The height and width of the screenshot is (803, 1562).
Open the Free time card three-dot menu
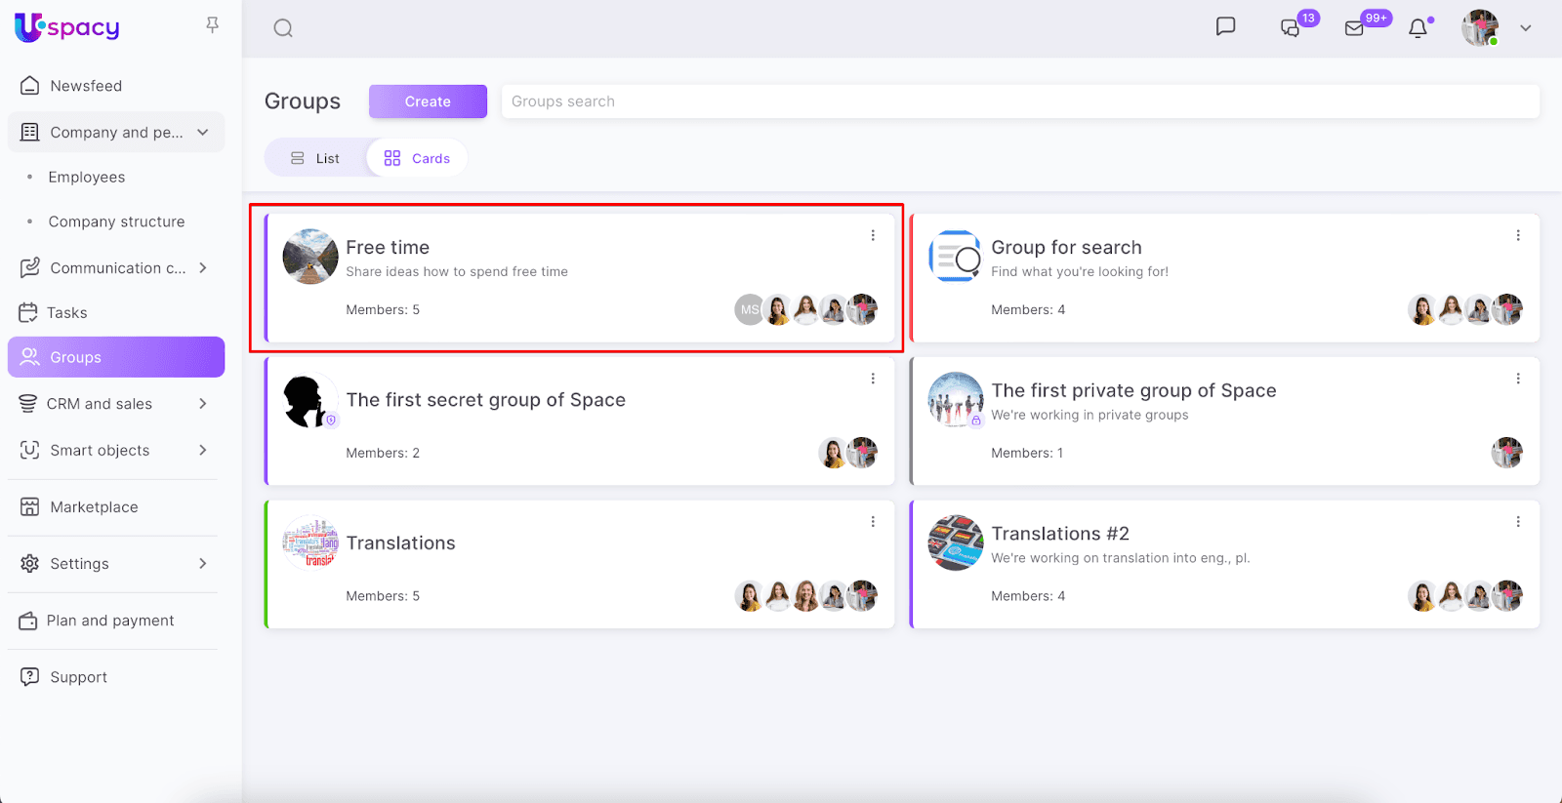tap(873, 235)
